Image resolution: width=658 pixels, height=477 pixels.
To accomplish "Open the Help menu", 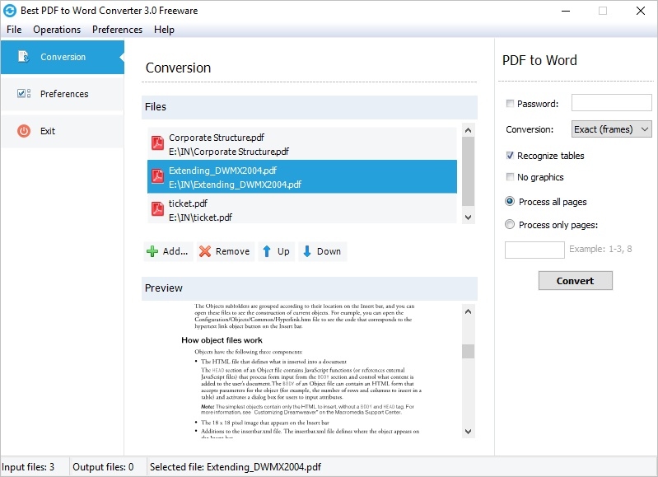I will pyautogui.click(x=164, y=30).
